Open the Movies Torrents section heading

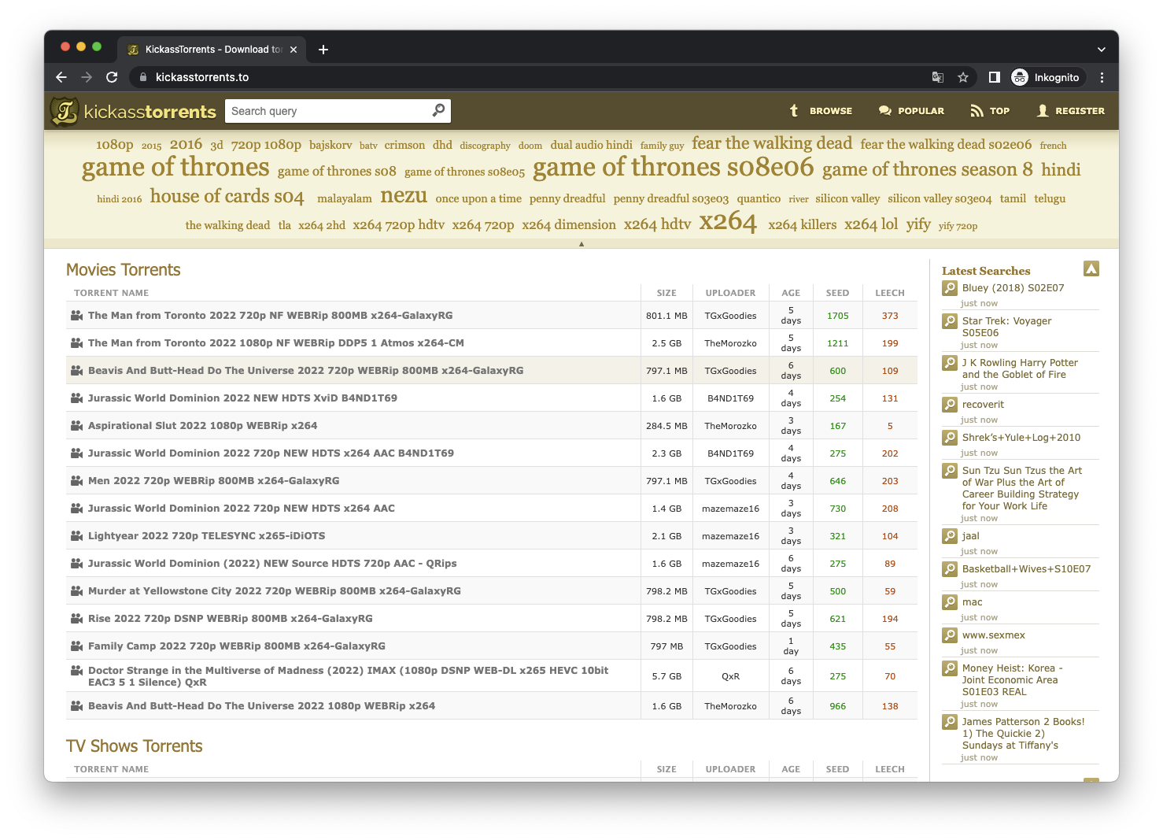(124, 270)
